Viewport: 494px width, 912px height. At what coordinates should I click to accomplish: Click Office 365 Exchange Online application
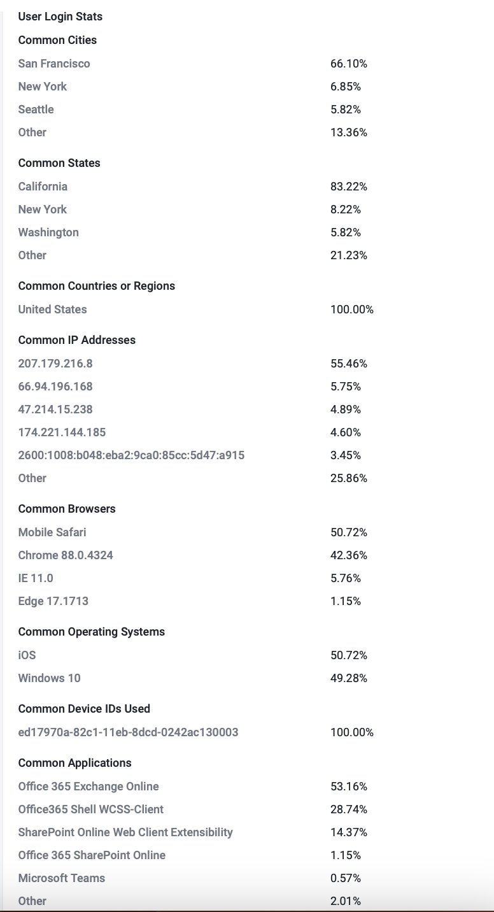(88, 787)
